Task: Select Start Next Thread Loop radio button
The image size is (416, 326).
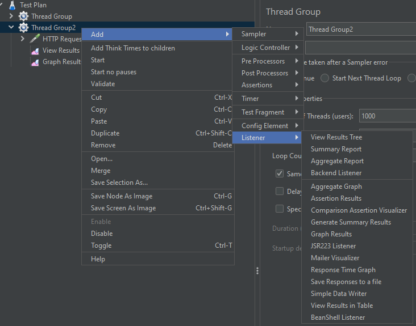Action: click(x=325, y=78)
